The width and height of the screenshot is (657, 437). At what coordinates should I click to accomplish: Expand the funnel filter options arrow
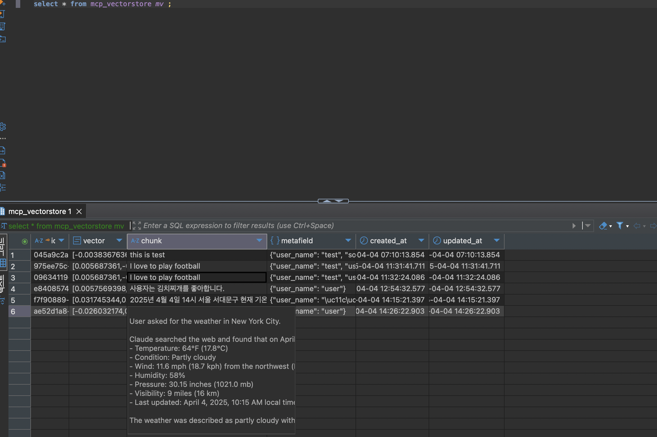[627, 226]
